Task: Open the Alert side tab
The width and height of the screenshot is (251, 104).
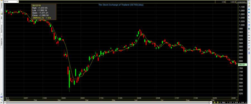Action: [1, 18]
